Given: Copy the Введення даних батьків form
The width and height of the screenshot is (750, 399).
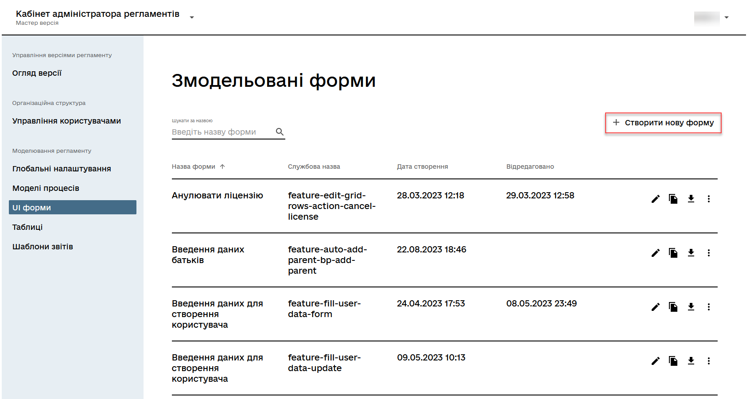Looking at the screenshot, I should click(673, 253).
